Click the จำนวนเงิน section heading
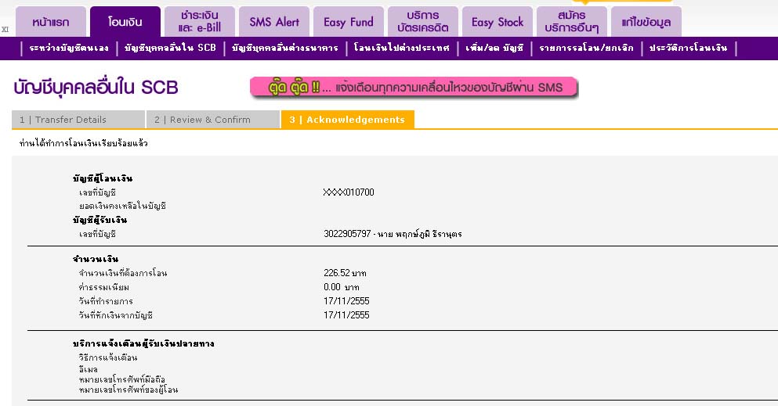The image size is (778, 406). click(x=96, y=259)
